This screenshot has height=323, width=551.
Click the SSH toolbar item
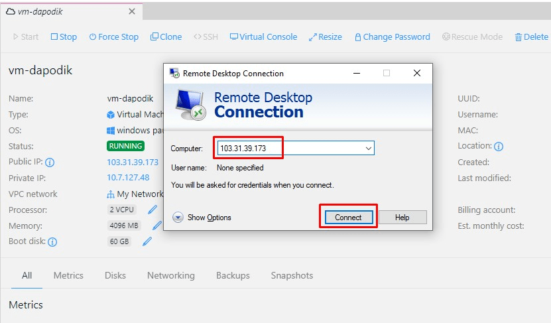coord(206,37)
